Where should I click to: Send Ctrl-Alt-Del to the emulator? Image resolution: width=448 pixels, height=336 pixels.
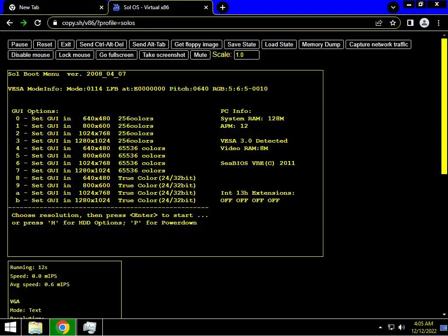tap(101, 44)
